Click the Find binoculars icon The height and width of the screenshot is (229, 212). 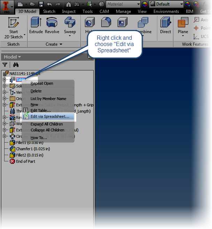pos(16,65)
